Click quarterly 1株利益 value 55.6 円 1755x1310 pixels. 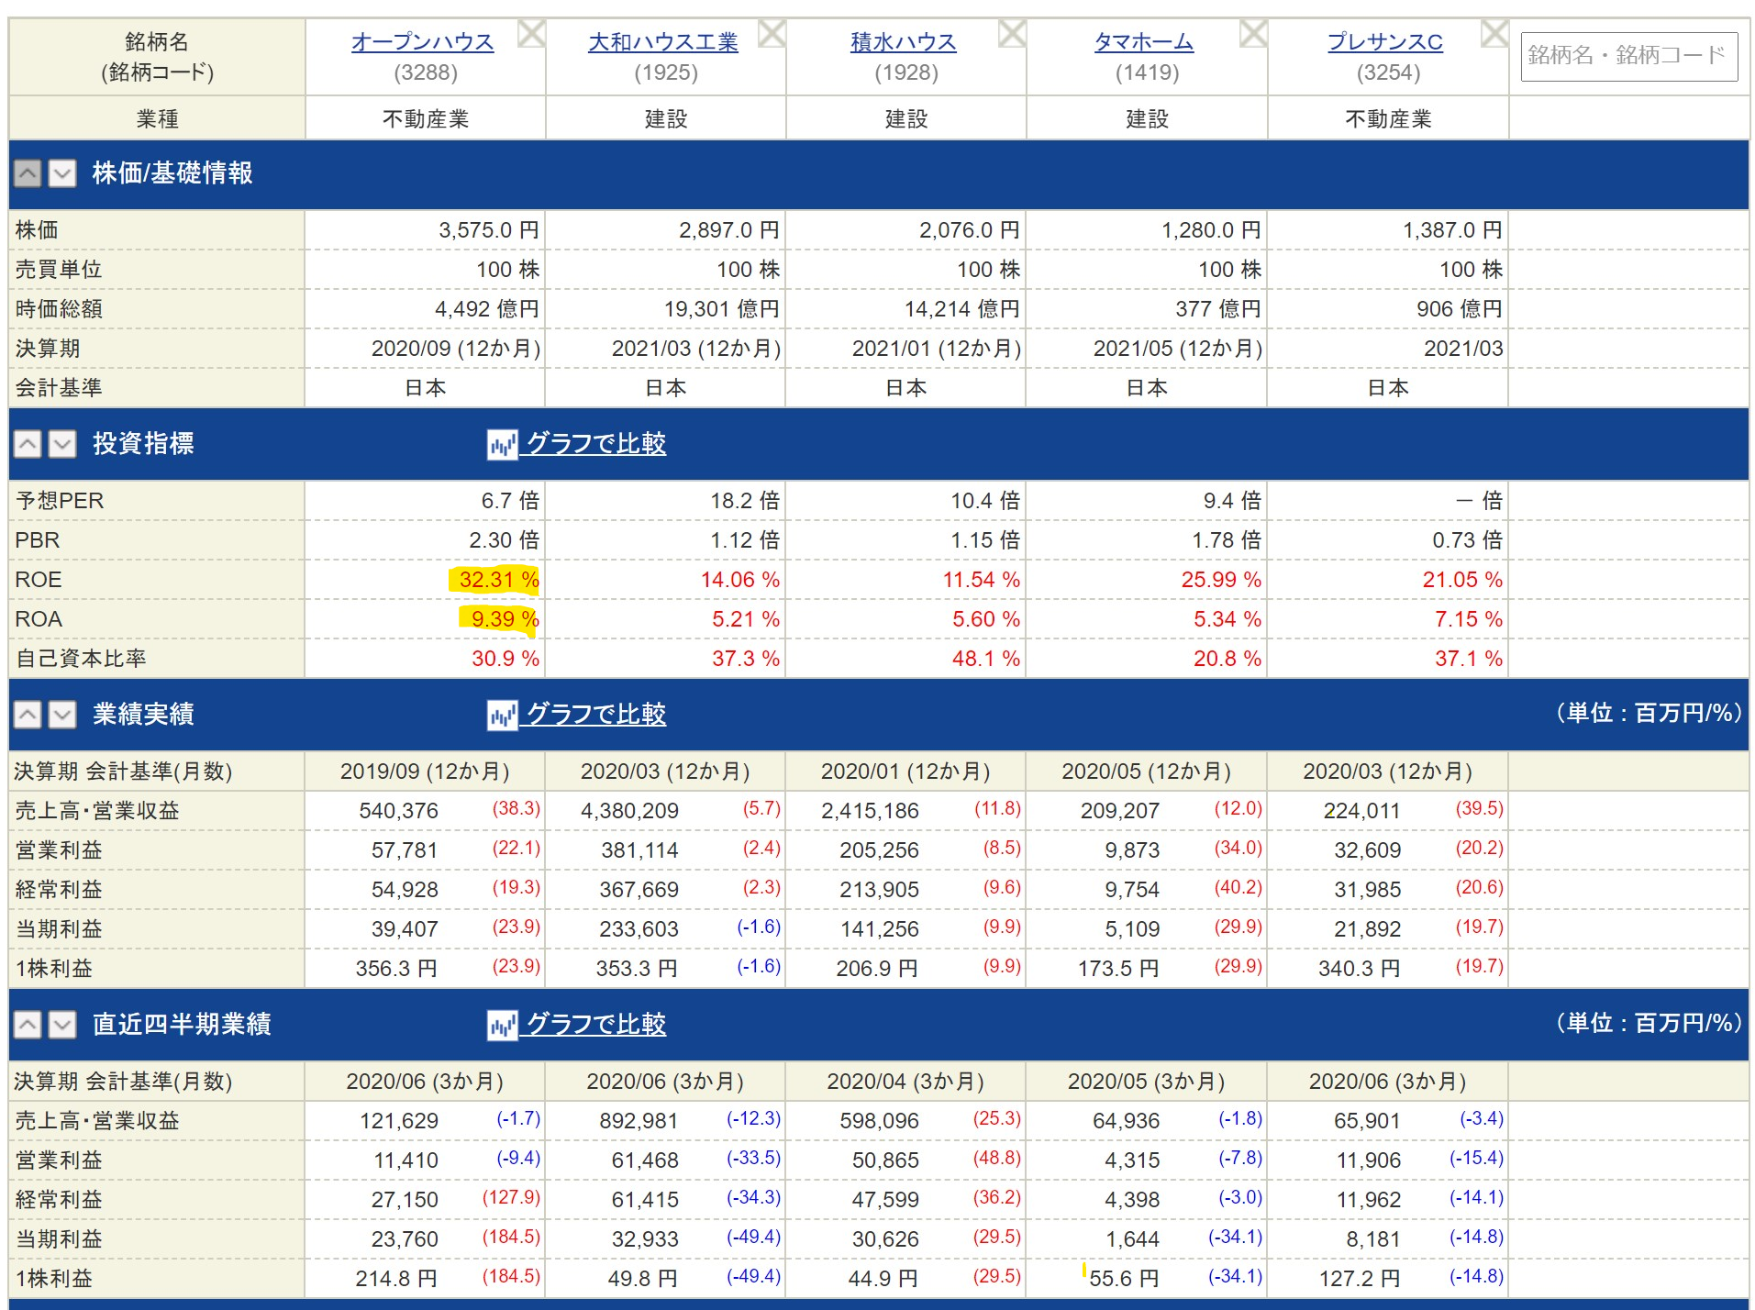tap(1124, 1279)
